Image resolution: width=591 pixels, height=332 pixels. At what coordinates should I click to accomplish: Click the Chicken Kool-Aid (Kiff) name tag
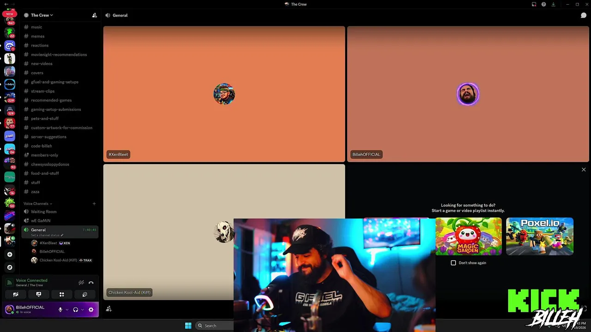[129, 292]
